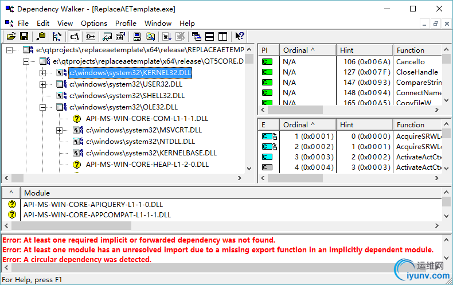Expand the MSVCRT.DLL tree node

click(59, 130)
